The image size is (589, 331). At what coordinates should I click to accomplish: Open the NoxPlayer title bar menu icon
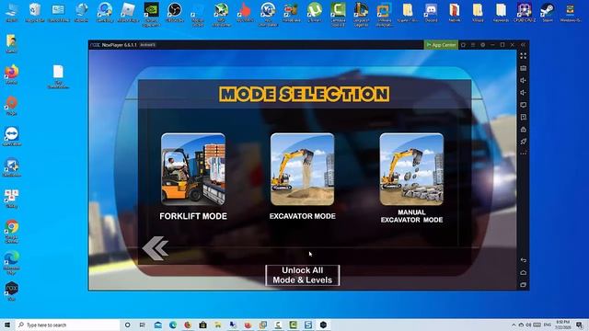(x=473, y=45)
